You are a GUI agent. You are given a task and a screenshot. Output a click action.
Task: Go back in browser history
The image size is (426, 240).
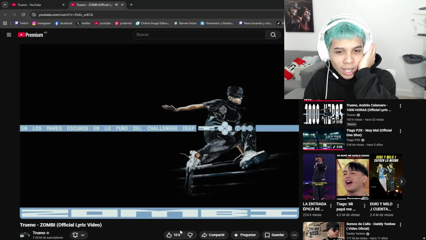tap(5, 15)
